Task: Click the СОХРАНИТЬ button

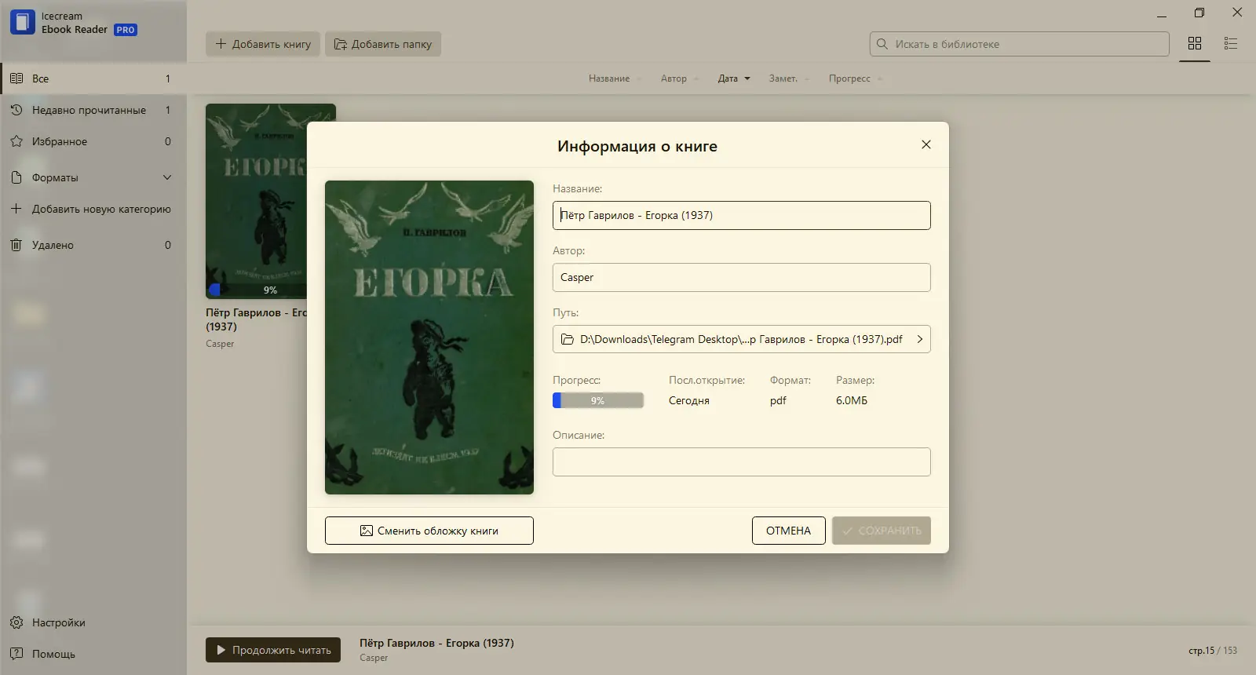Action: [x=882, y=531]
